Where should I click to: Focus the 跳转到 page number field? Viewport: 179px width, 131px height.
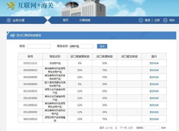[152, 128]
